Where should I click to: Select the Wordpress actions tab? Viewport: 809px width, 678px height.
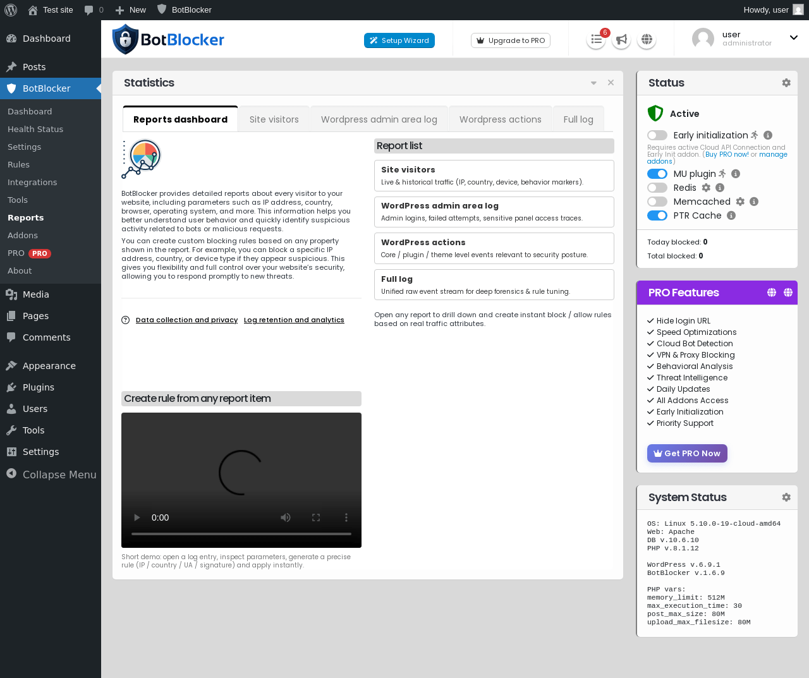(x=501, y=119)
